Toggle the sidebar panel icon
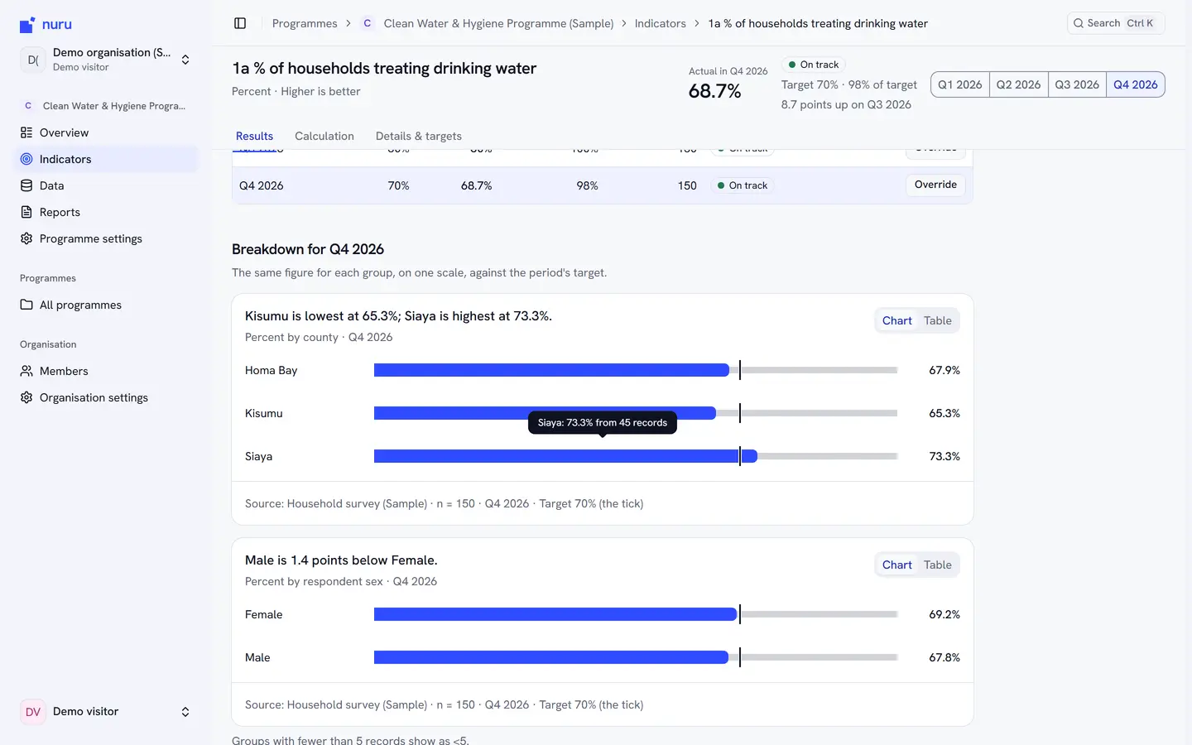1192x745 pixels. (240, 23)
